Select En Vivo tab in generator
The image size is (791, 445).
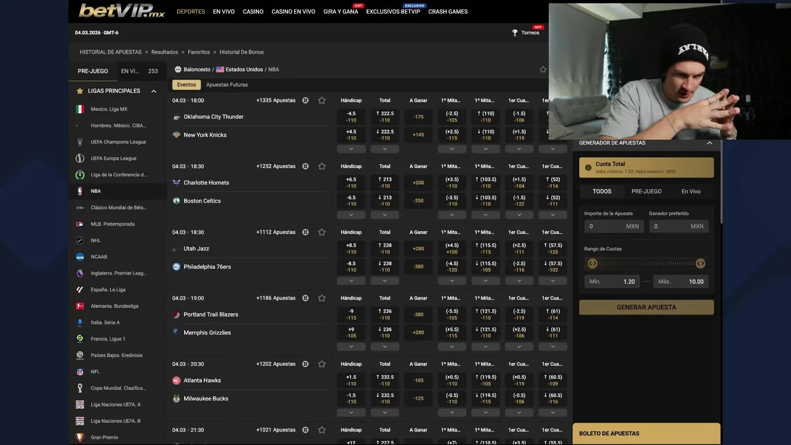pyautogui.click(x=691, y=192)
